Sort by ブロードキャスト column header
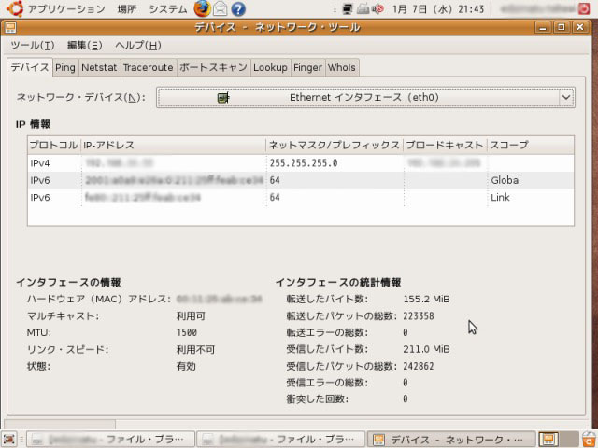Image resolution: width=598 pixels, height=448 pixels. [445, 146]
